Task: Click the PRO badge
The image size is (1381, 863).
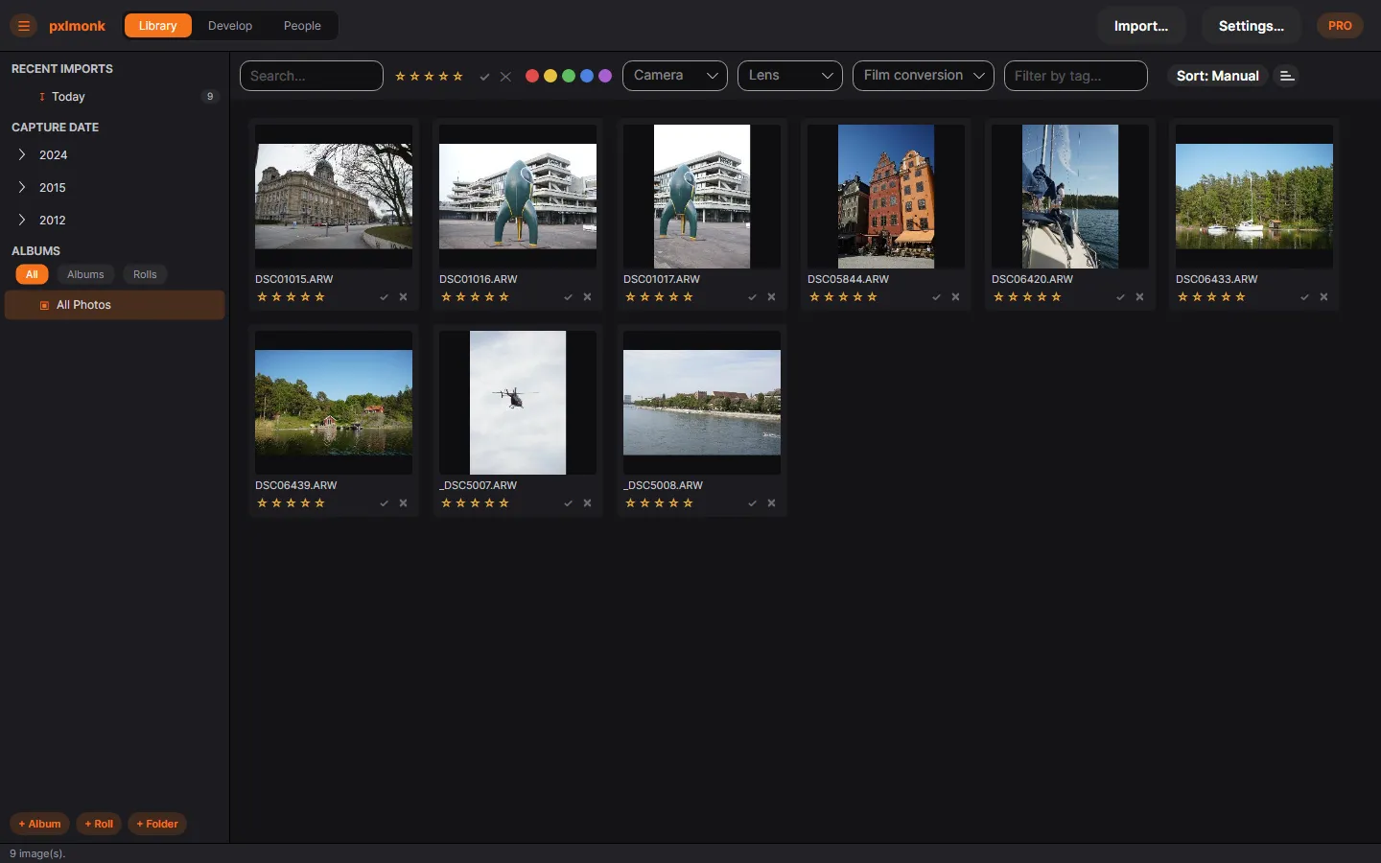Action: [1340, 26]
